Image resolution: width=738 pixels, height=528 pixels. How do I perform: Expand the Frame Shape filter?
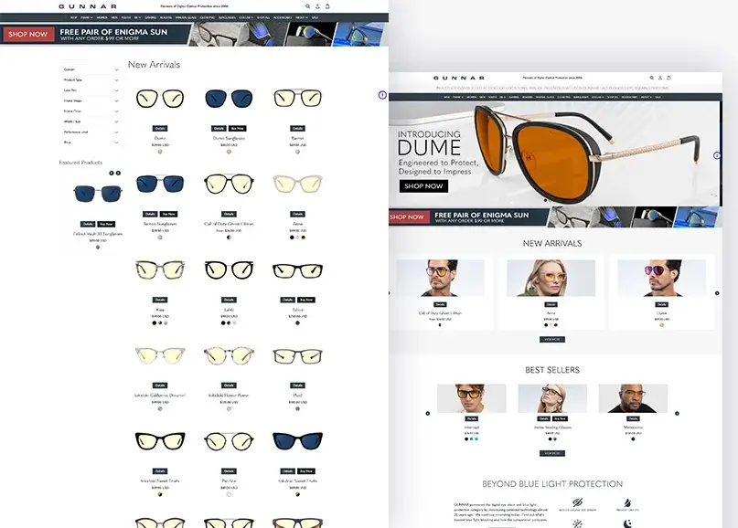point(91,100)
